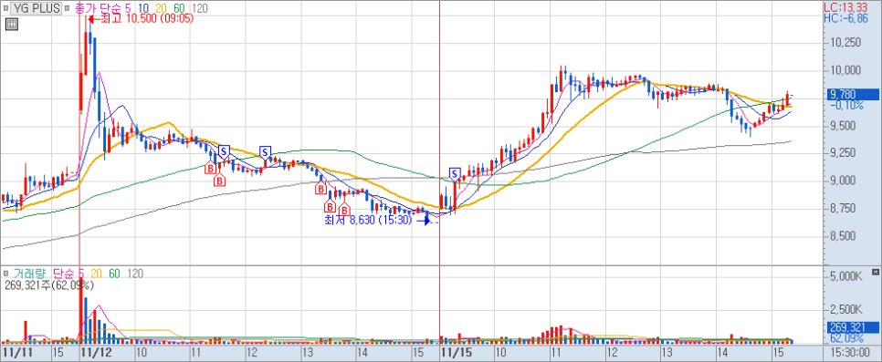The width and height of the screenshot is (882, 362).
Task: Click the 269,321주(62,09%) volume readout
Action: [x=49, y=285]
